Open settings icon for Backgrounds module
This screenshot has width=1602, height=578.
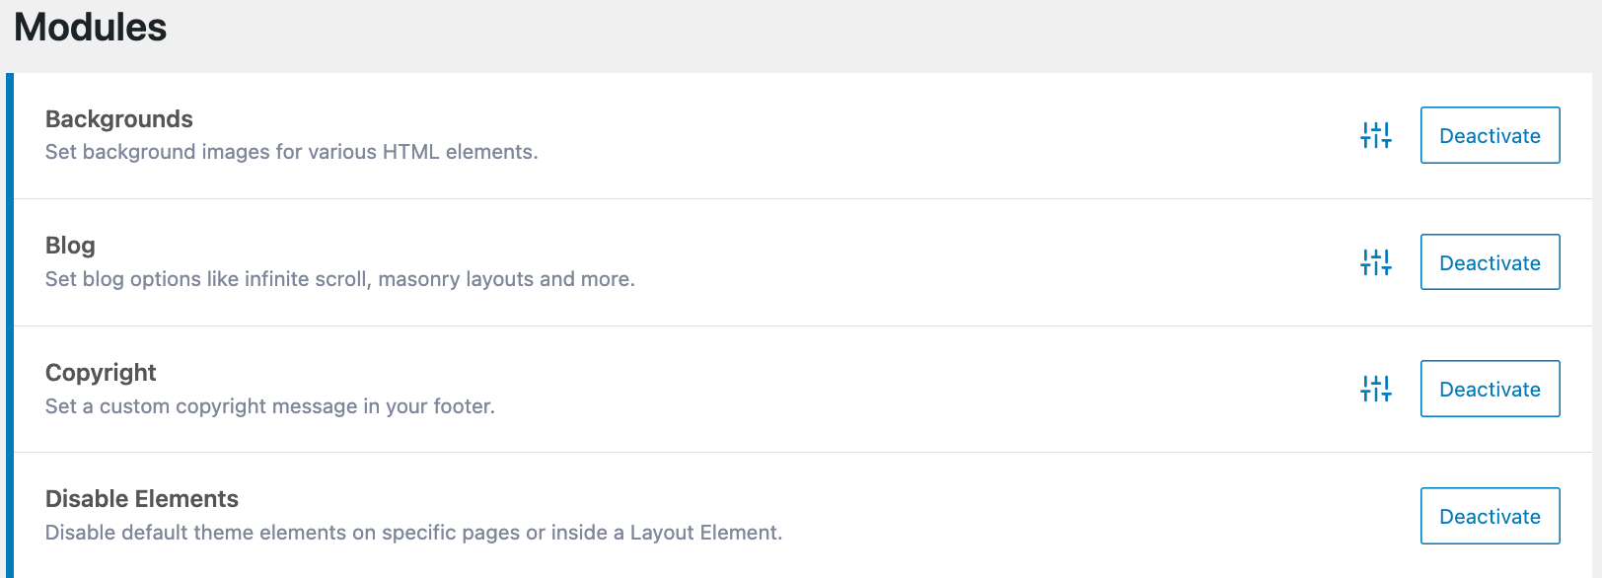[x=1375, y=135]
